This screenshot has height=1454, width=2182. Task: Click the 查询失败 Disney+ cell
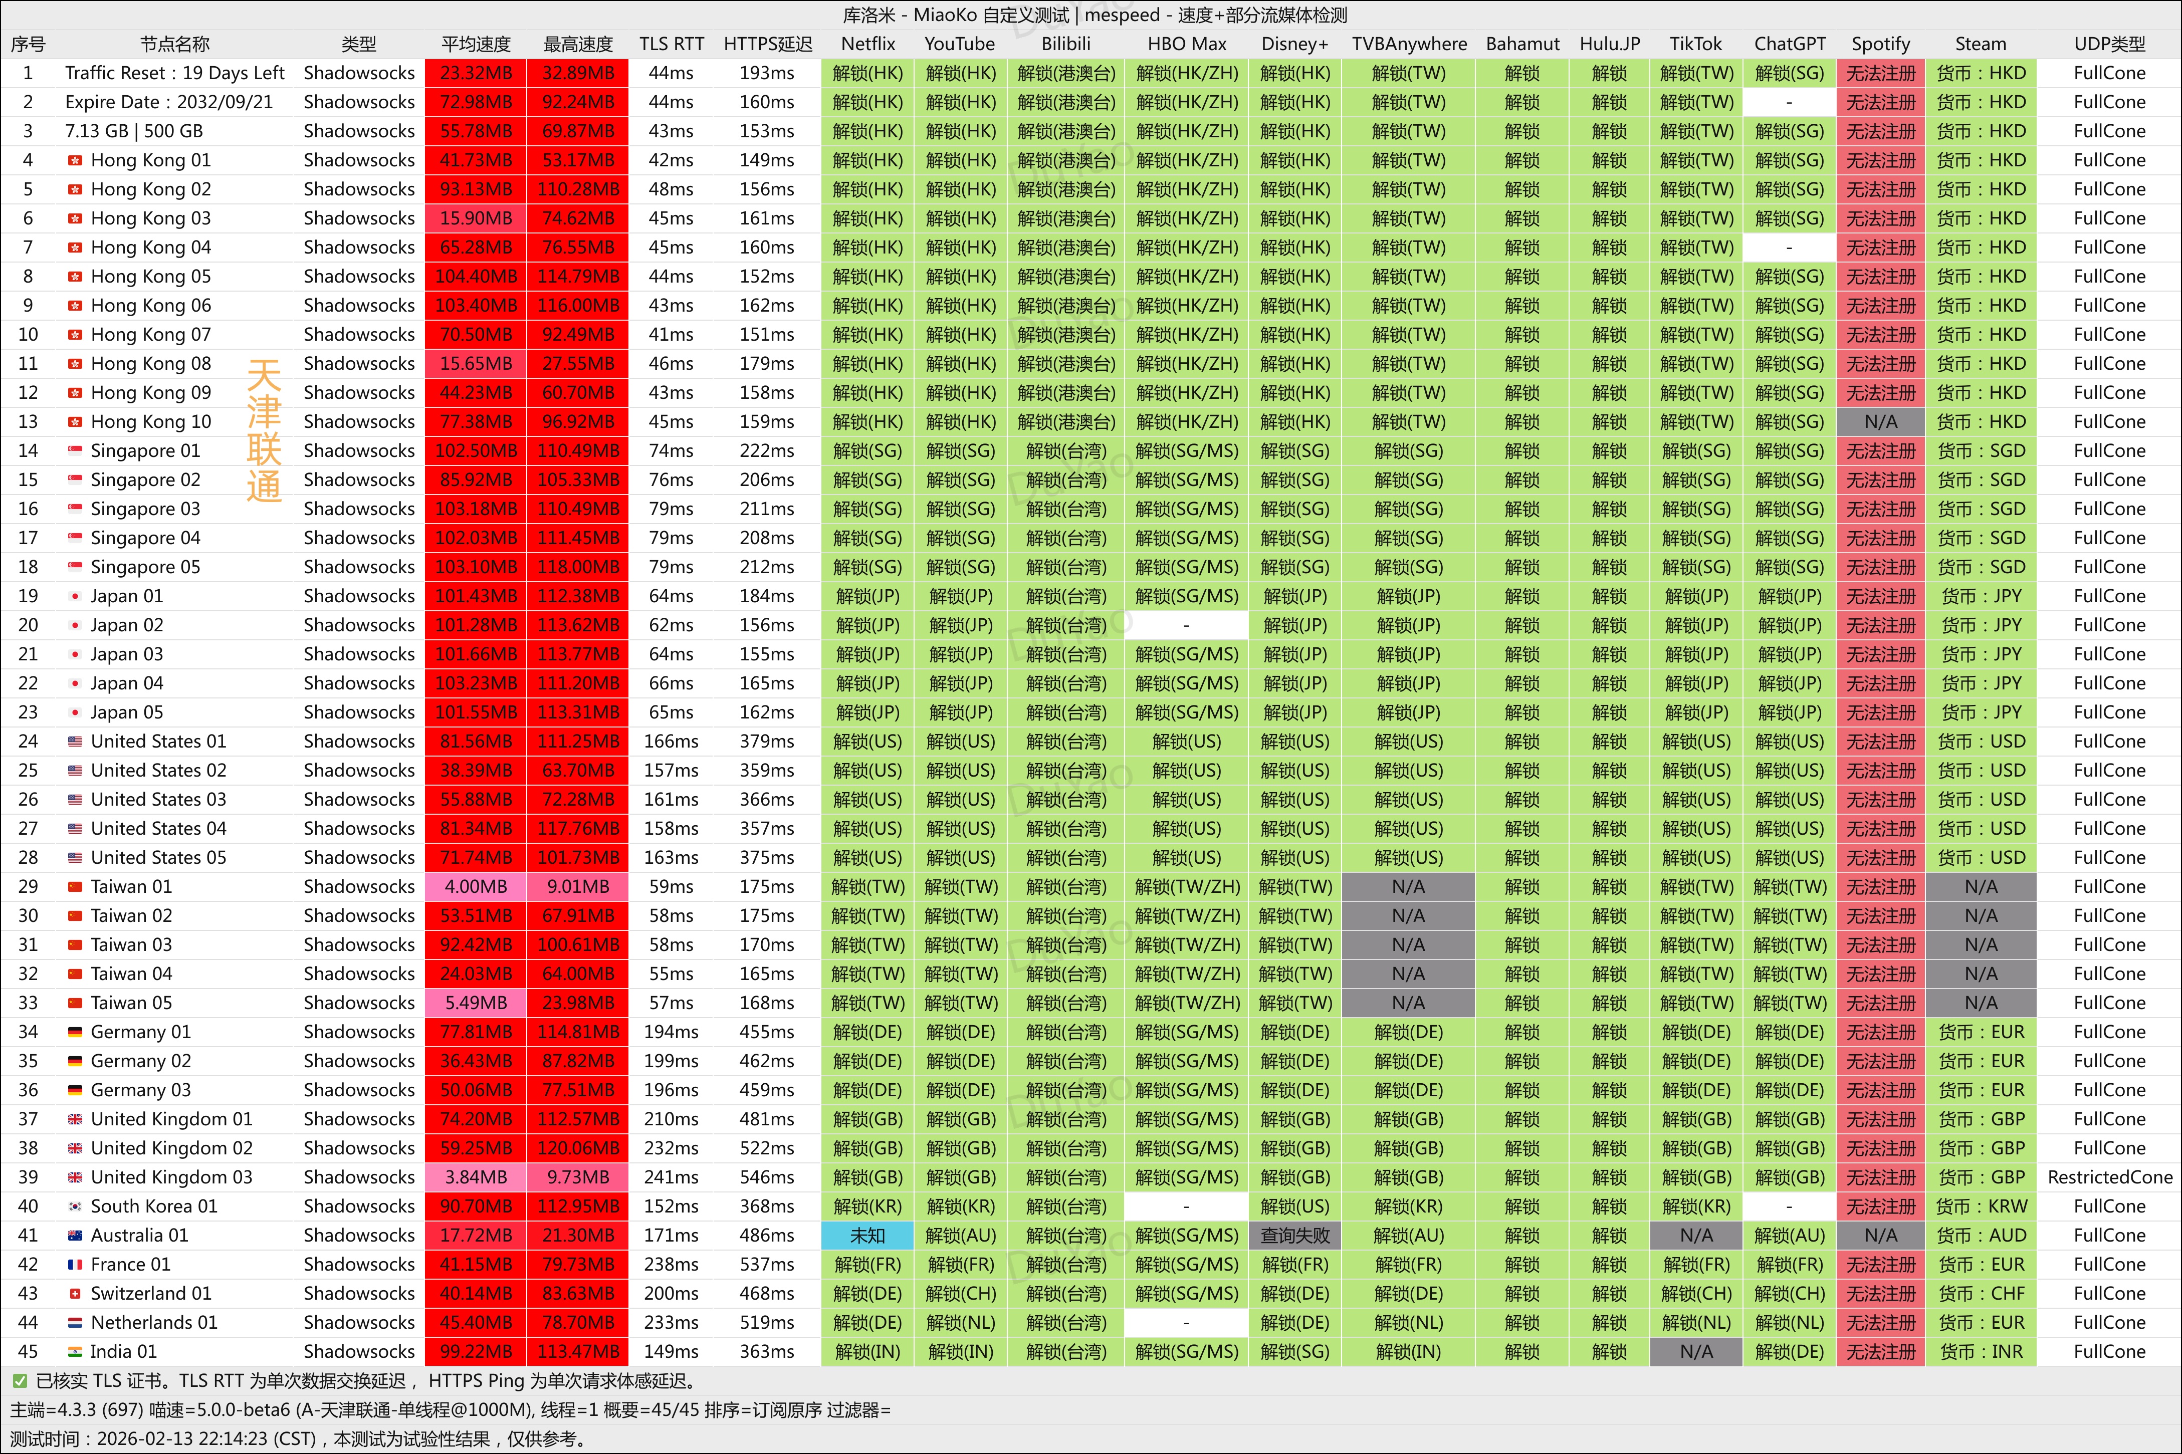[1294, 1235]
